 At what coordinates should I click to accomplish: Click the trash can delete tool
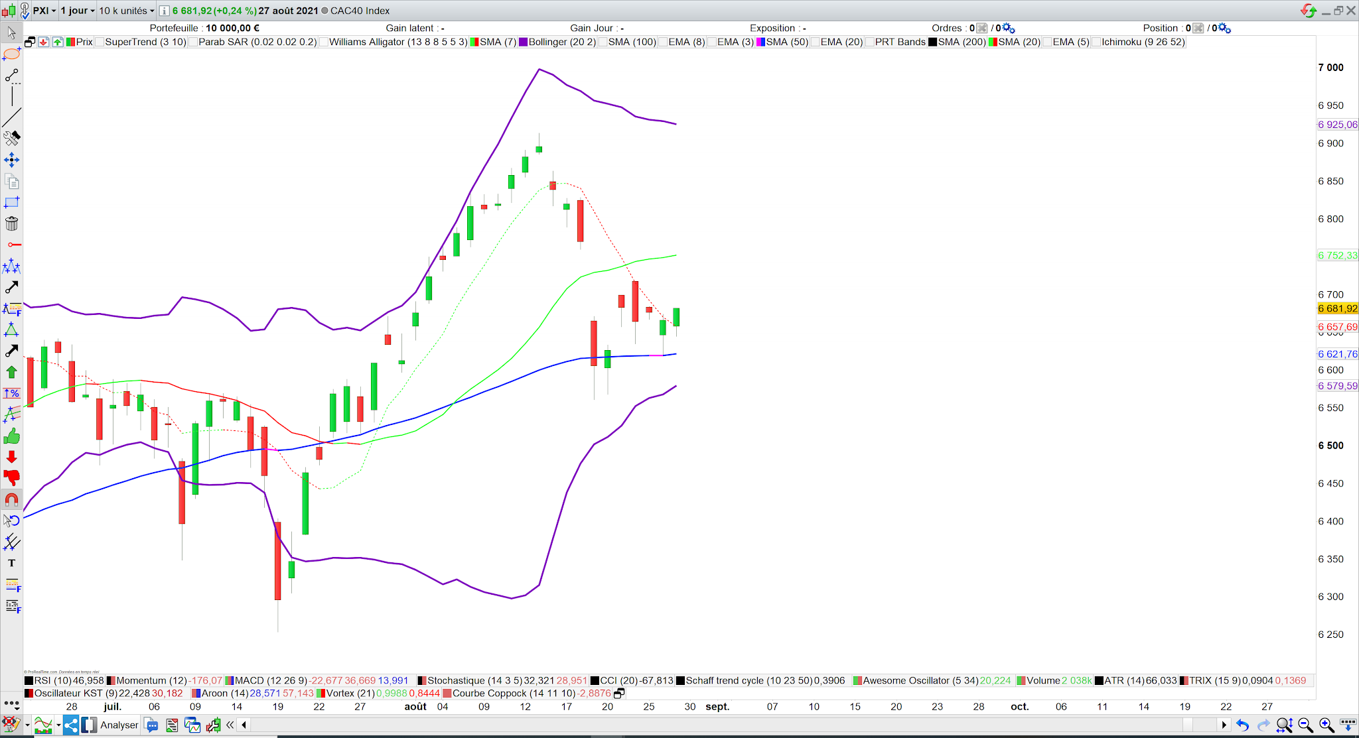(x=11, y=223)
